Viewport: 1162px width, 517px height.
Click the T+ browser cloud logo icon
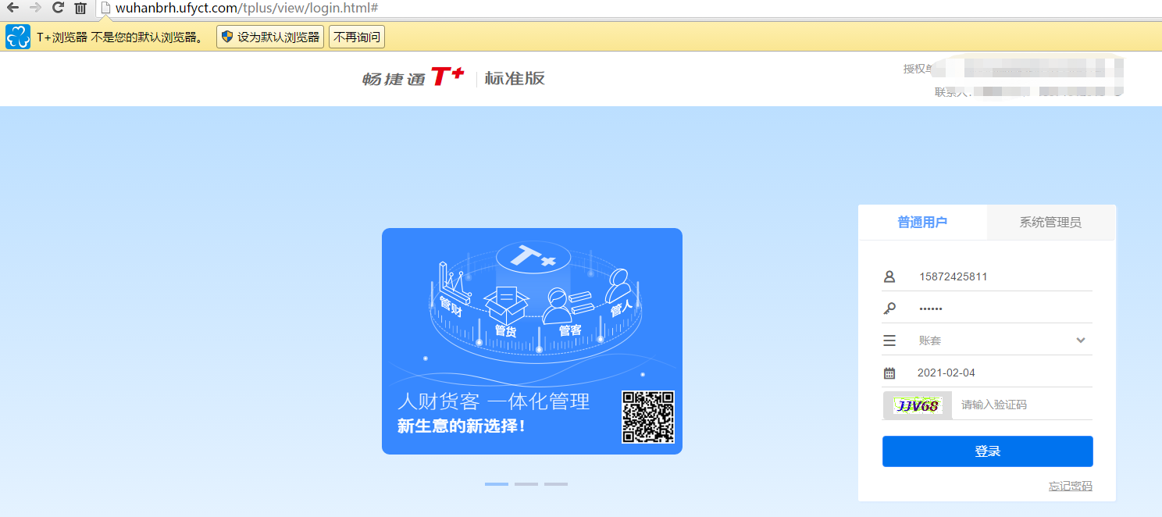18,37
